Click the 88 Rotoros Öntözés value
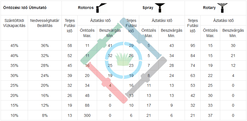Screen dimensions: 247x121 click(x=87, y=105)
